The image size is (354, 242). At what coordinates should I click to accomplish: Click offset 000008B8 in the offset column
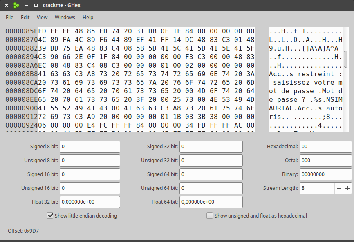coord(22,74)
